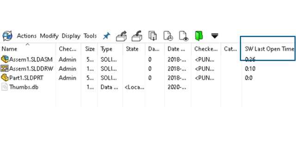Click the green open folder icon
Viewport: 296px width, 166px height.
click(199, 36)
